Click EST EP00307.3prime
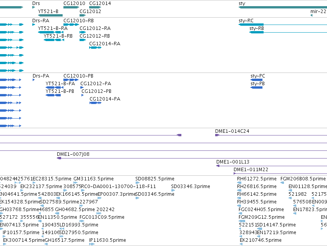 [x=117, y=194]
